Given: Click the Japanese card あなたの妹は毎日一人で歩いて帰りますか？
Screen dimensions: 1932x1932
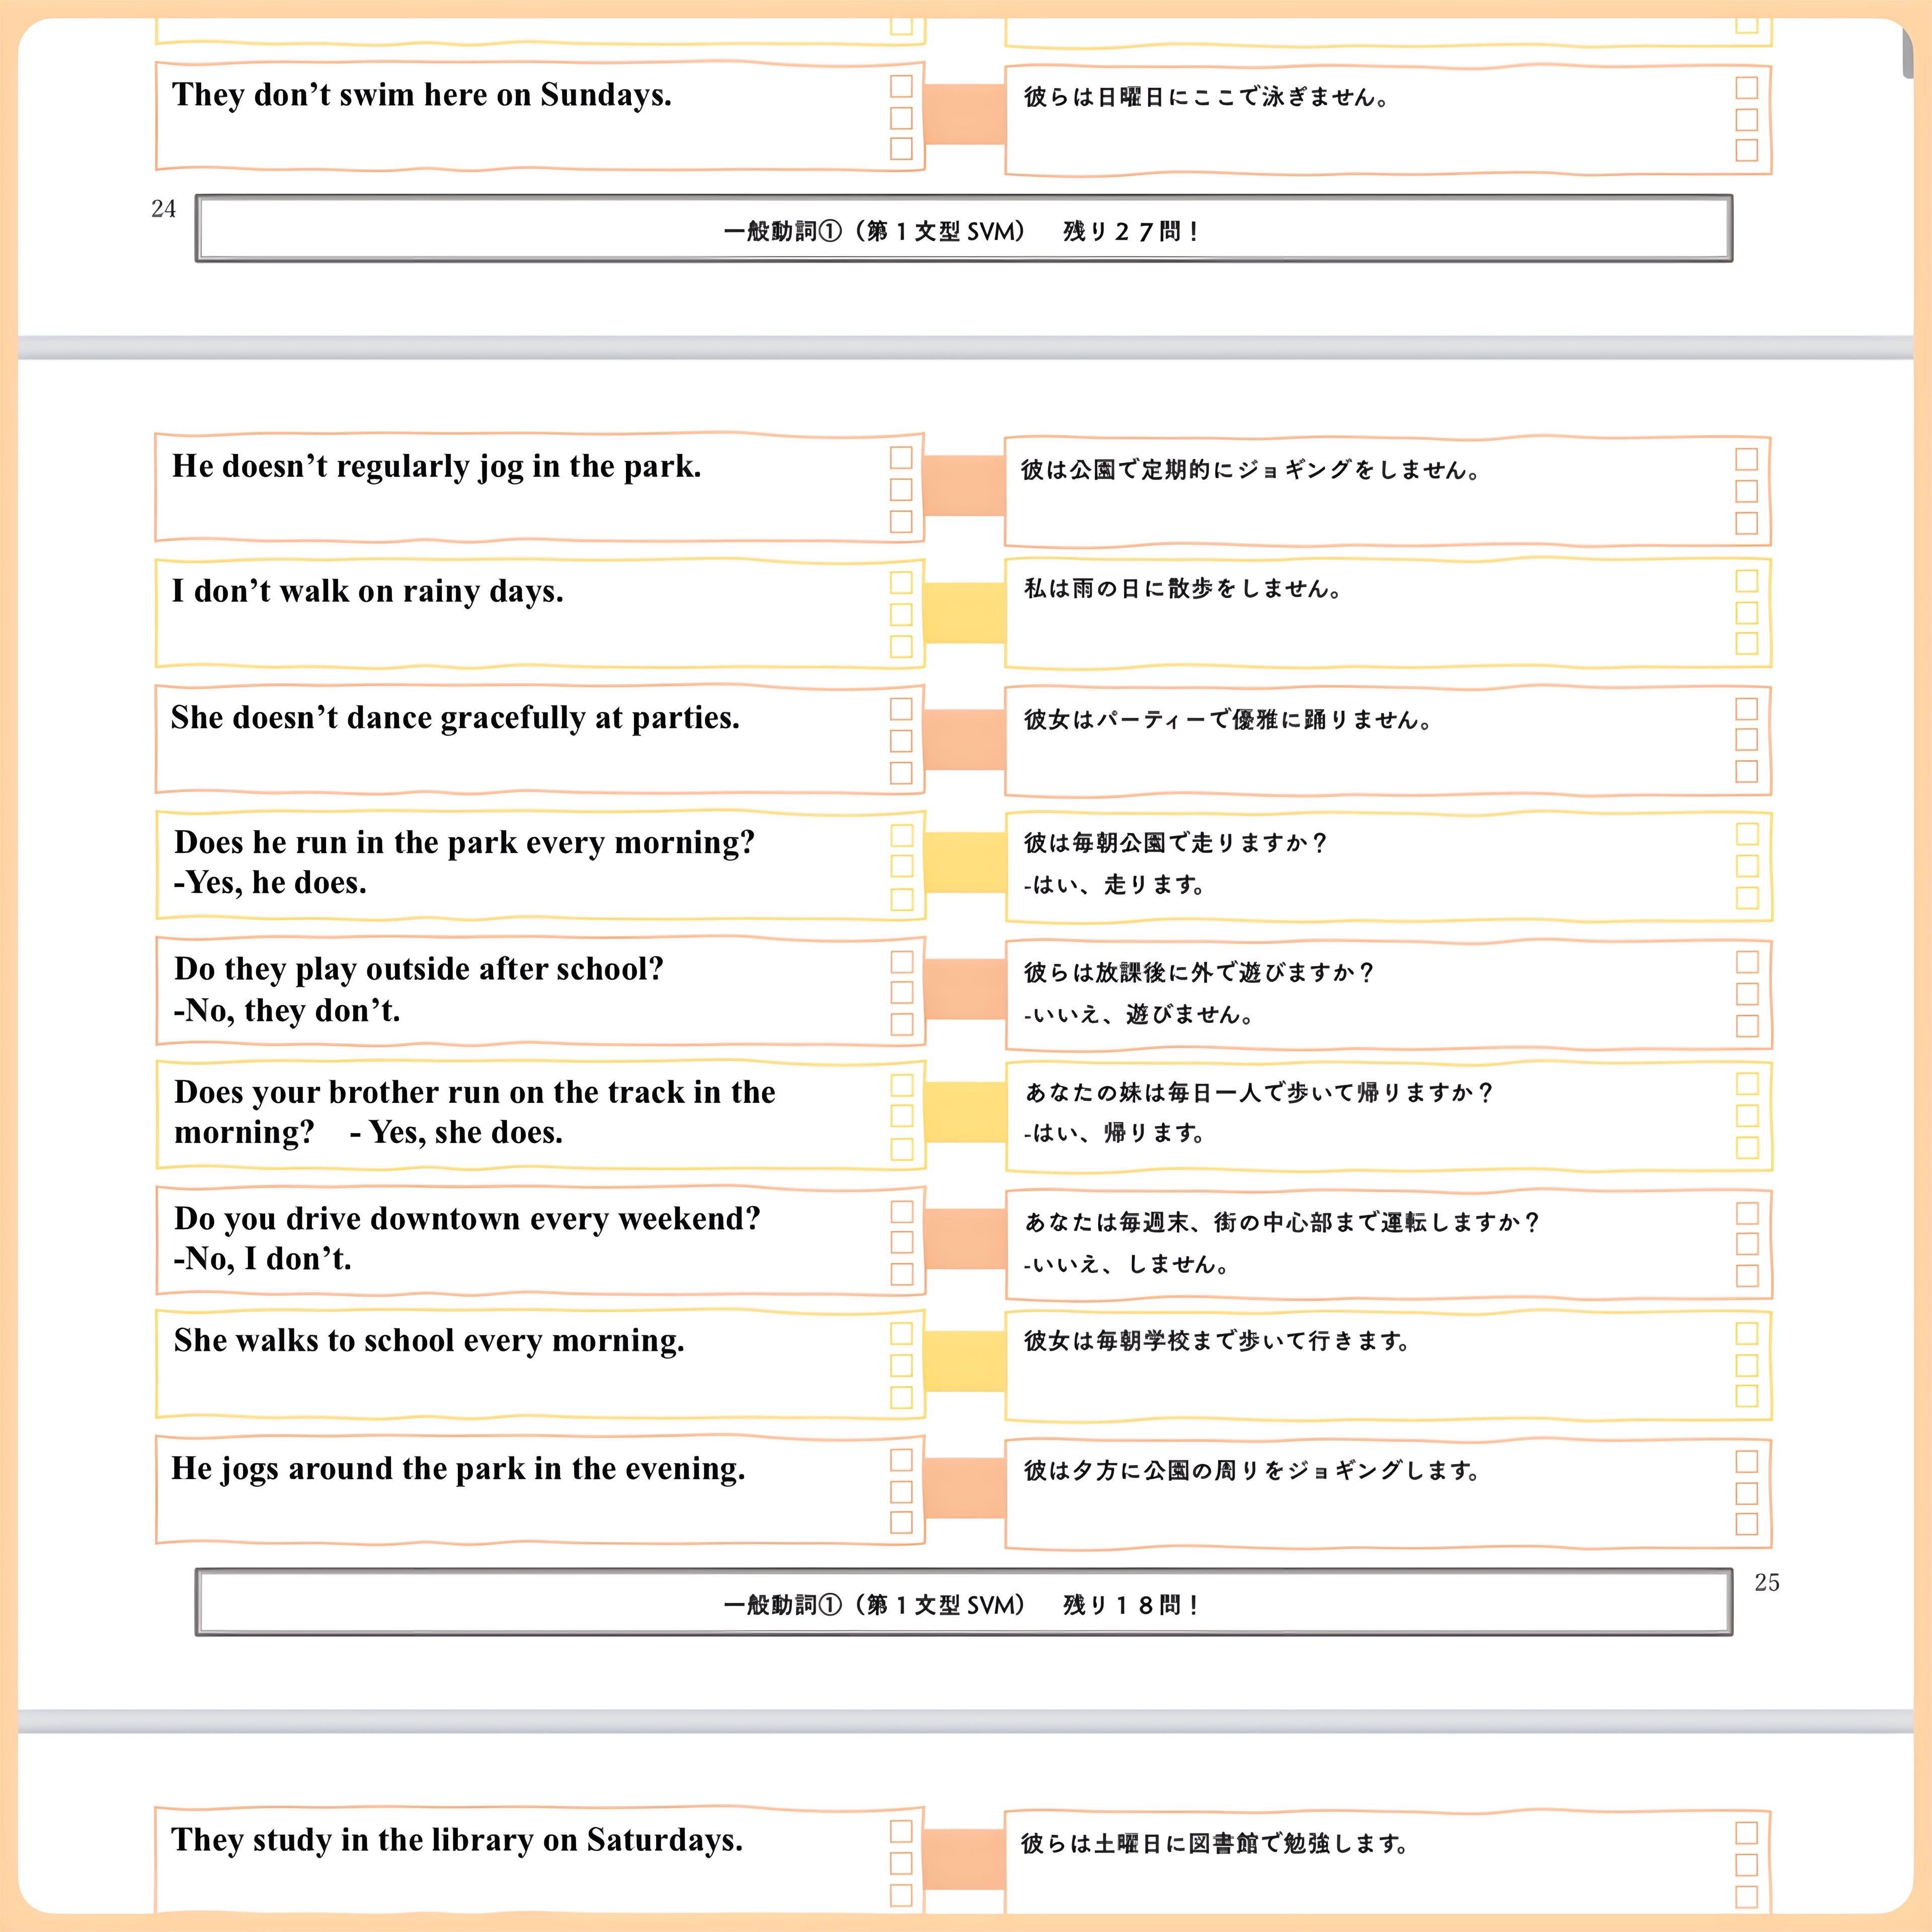Looking at the screenshot, I should [x=1370, y=1114].
